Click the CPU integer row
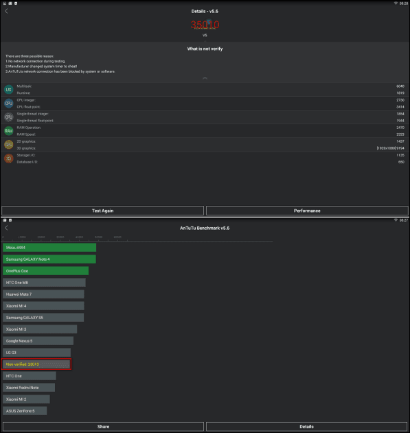 [205, 100]
